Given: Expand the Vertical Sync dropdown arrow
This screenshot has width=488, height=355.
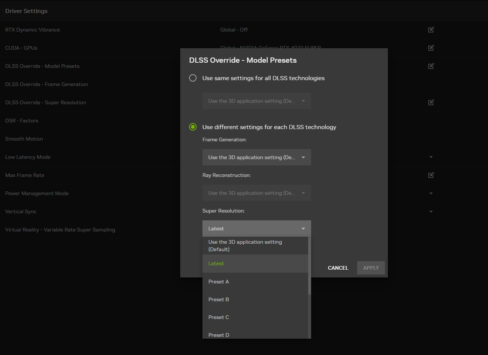Looking at the screenshot, I should pos(431,212).
